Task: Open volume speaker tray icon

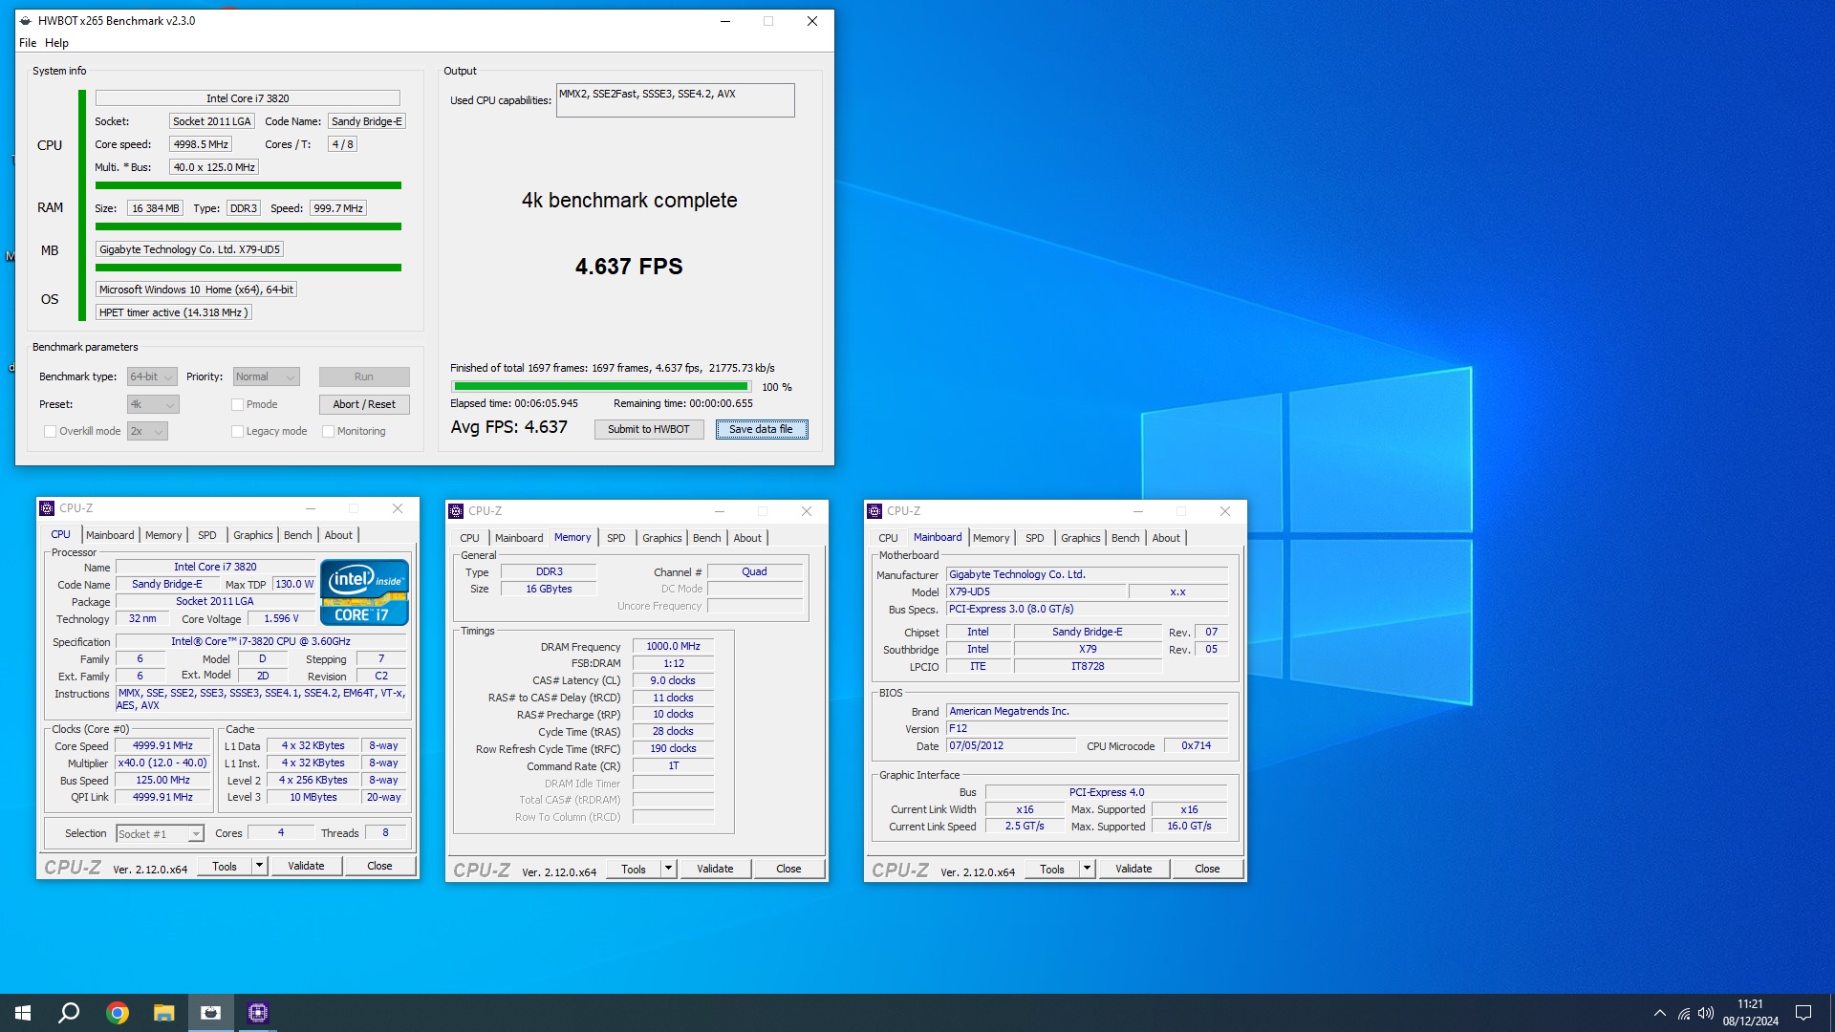Action: pos(1706,1013)
